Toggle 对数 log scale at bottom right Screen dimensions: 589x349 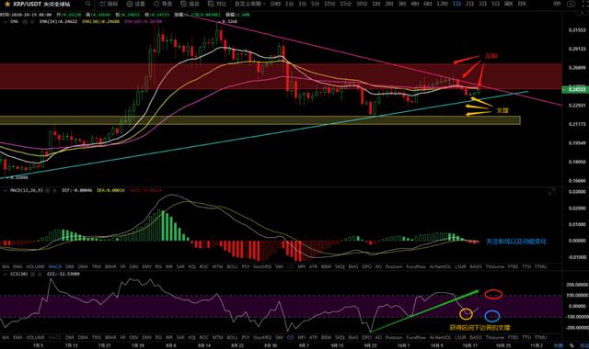[x=560, y=345]
